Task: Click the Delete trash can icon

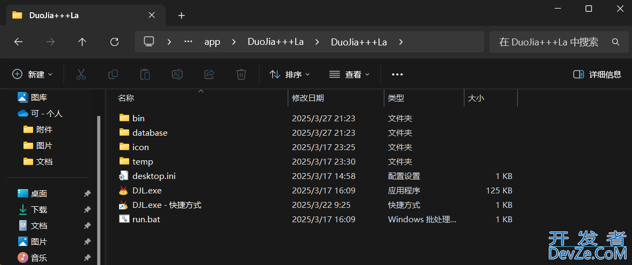Action: pyautogui.click(x=241, y=74)
